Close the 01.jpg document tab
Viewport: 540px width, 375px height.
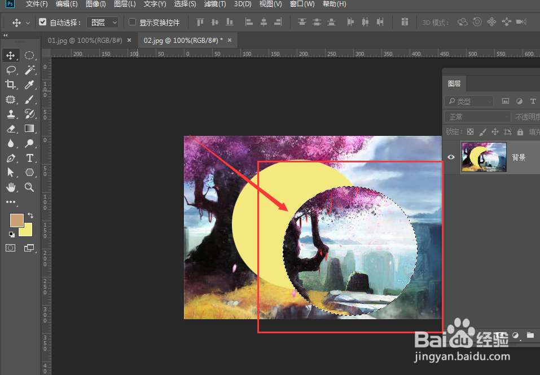pyautogui.click(x=129, y=40)
